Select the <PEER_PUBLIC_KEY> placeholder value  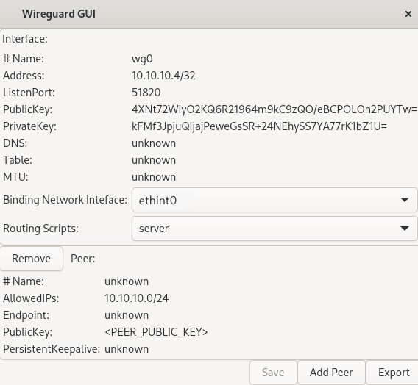click(156, 332)
